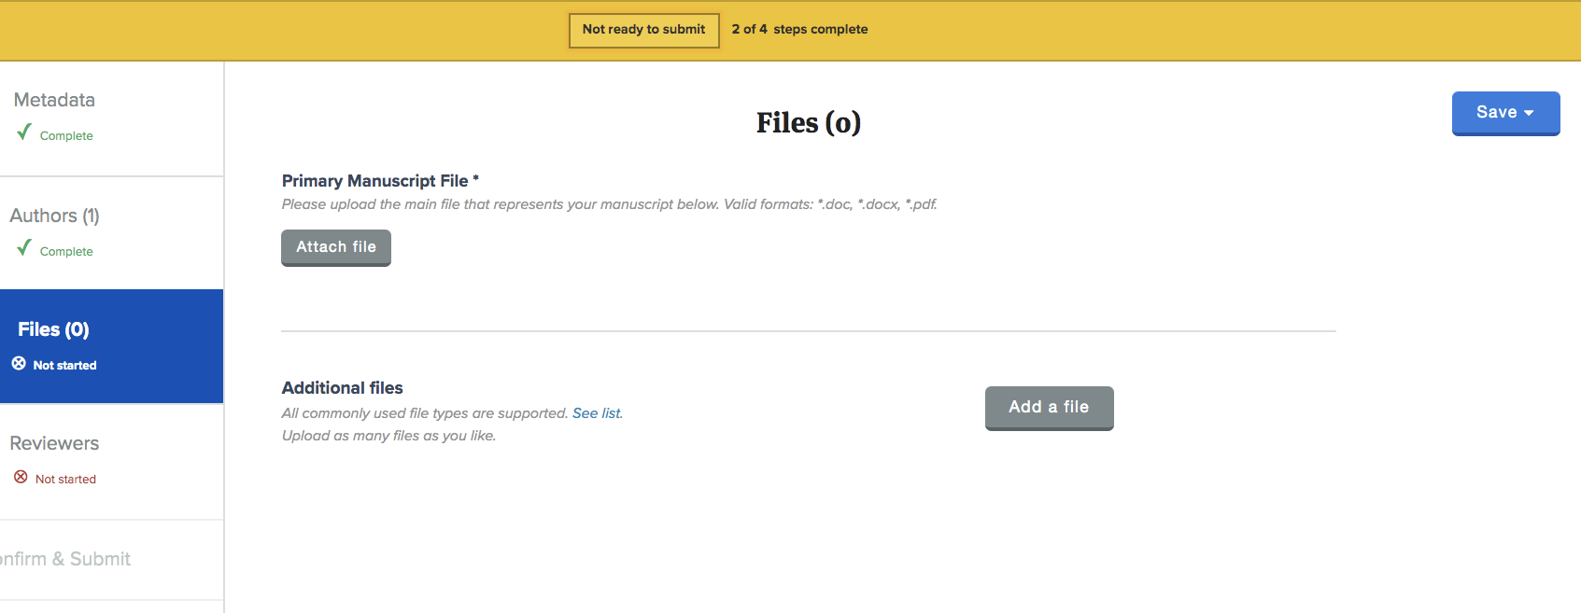This screenshot has width=1581, height=613.
Task: Click the Upload as many files text
Action: 388,436
